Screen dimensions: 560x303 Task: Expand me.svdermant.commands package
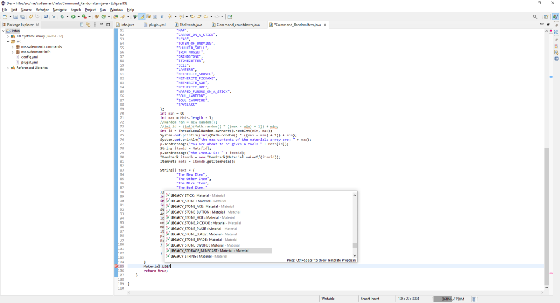(x=13, y=47)
